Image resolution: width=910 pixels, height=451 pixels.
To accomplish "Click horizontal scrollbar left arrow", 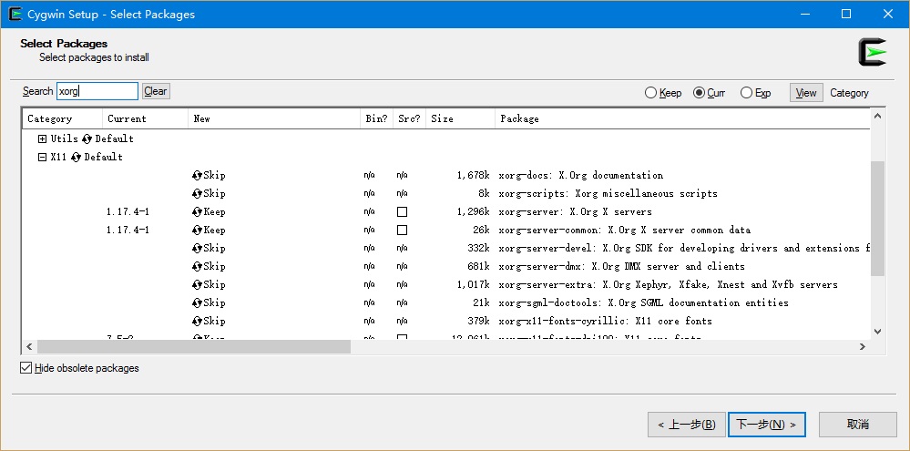I will click(x=29, y=346).
